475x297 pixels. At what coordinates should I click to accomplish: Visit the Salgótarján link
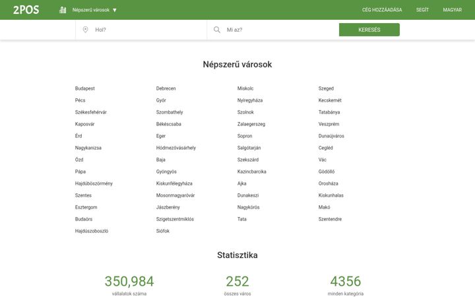249,148
